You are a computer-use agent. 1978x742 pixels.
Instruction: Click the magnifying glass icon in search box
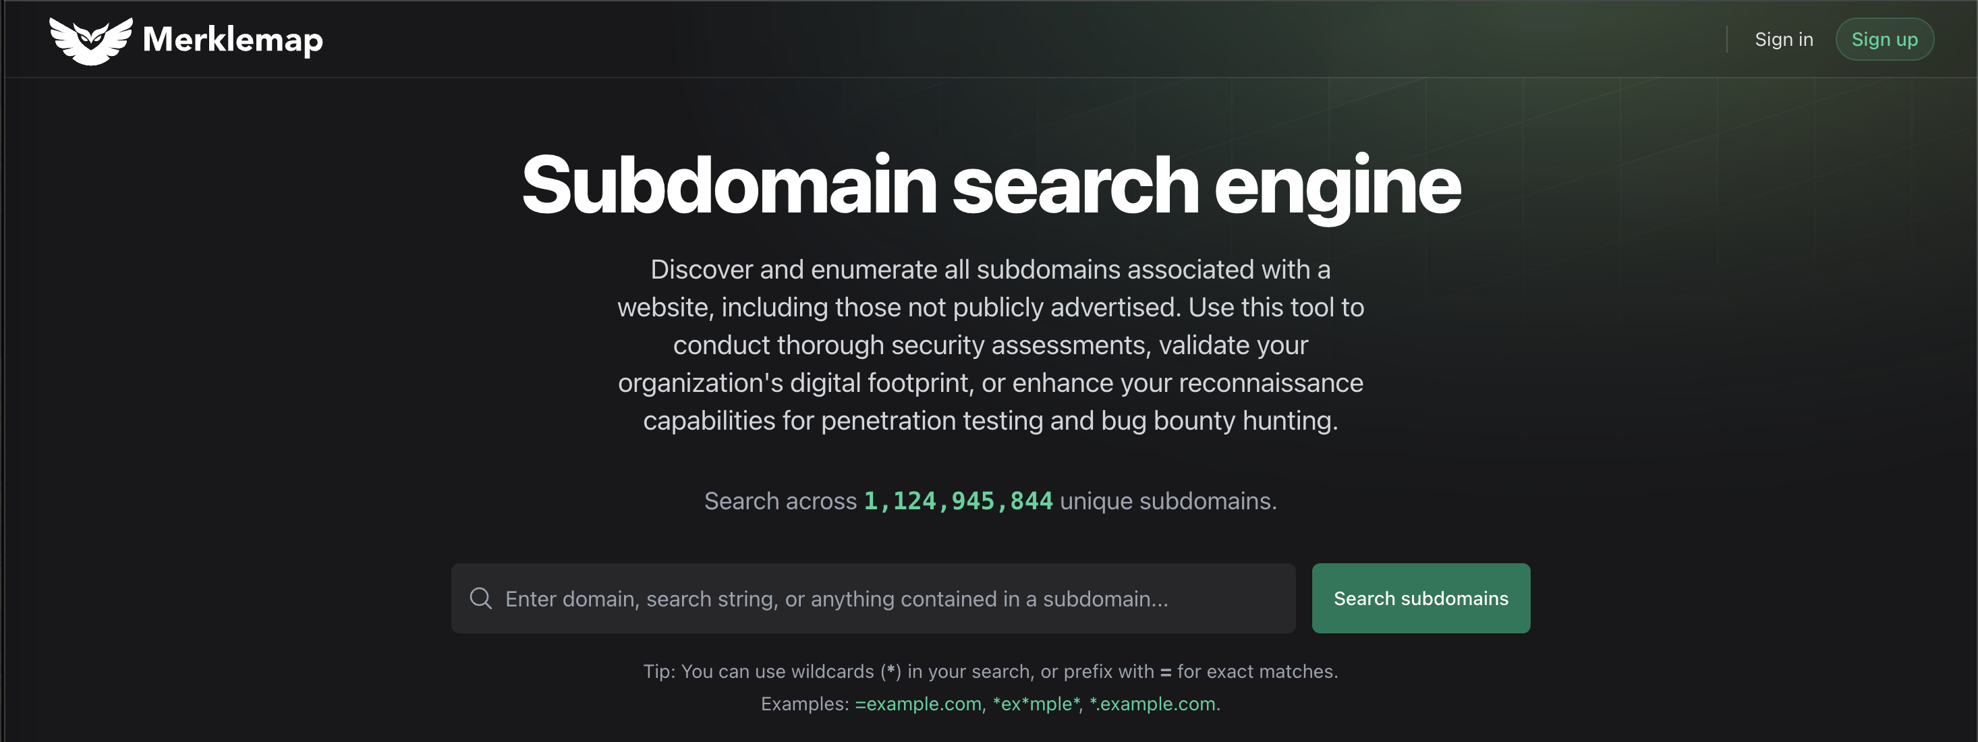[481, 598]
